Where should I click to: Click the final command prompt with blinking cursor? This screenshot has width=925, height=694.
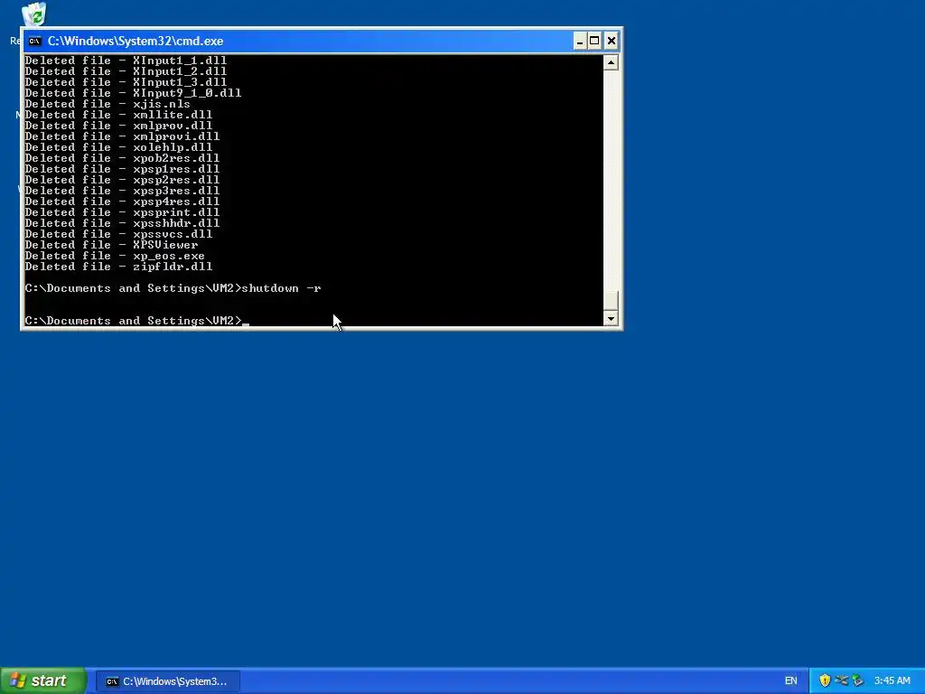click(x=137, y=321)
